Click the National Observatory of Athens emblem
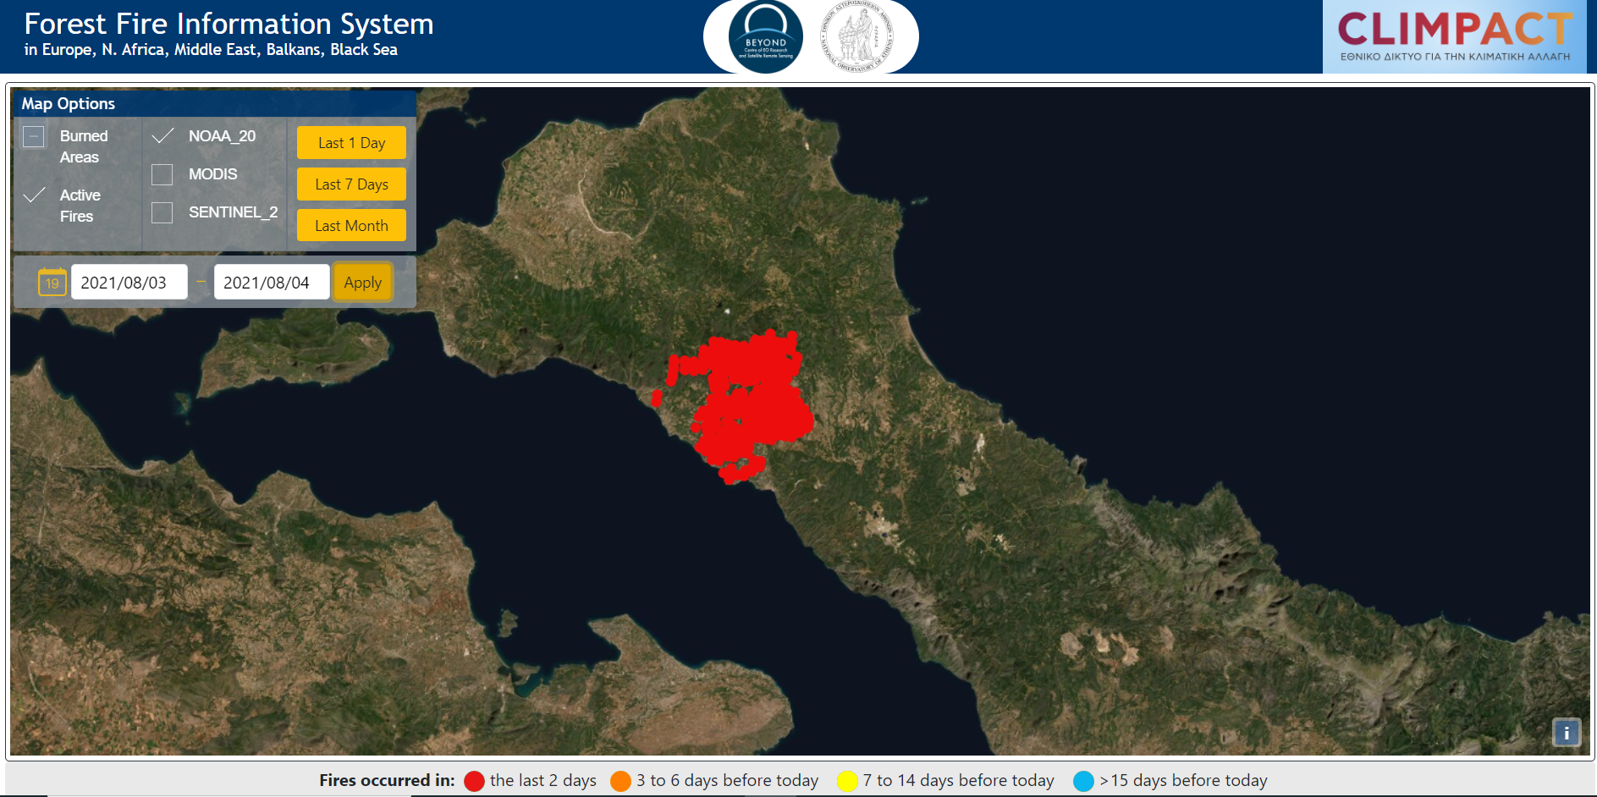Screen dimensions: 1597x797 click(x=856, y=37)
